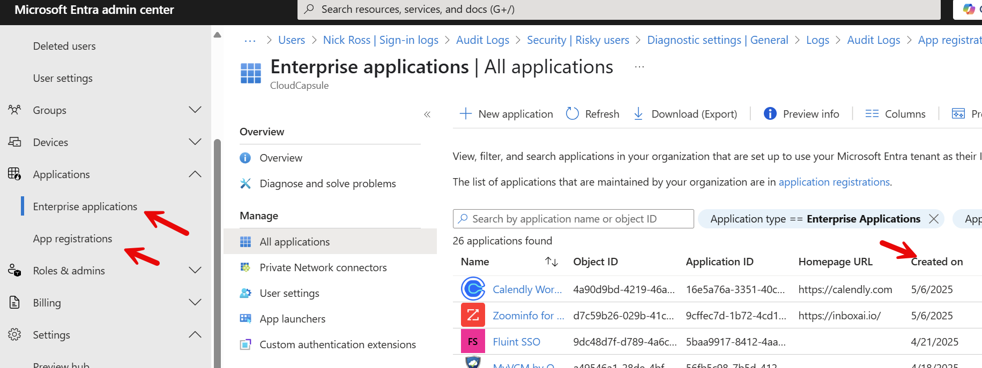982x368 pixels.
Task: Expand the Billing section chevron
Action: click(195, 302)
